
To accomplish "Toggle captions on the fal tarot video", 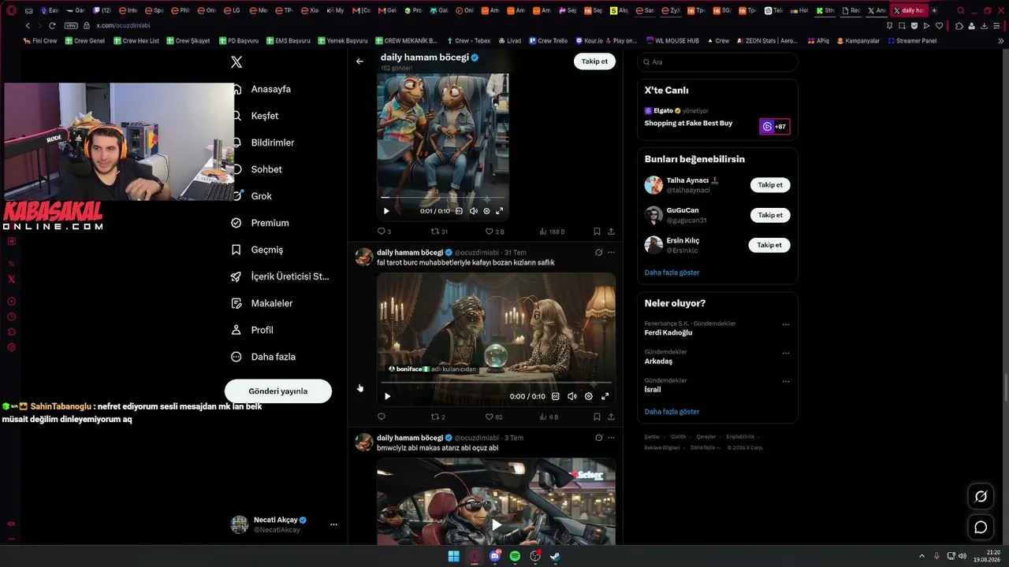I will click(x=556, y=396).
